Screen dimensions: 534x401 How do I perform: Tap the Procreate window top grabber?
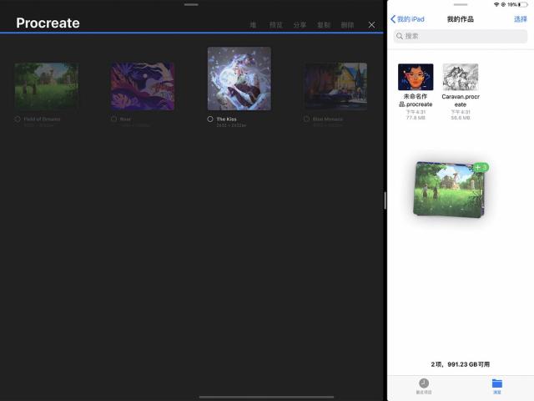pos(191,4)
